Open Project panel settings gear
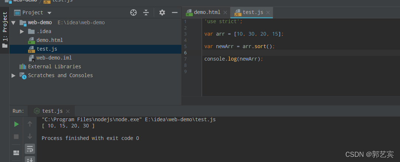Image resolution: width=400 pixels, height=162 pixels. (x=162, y=12)
